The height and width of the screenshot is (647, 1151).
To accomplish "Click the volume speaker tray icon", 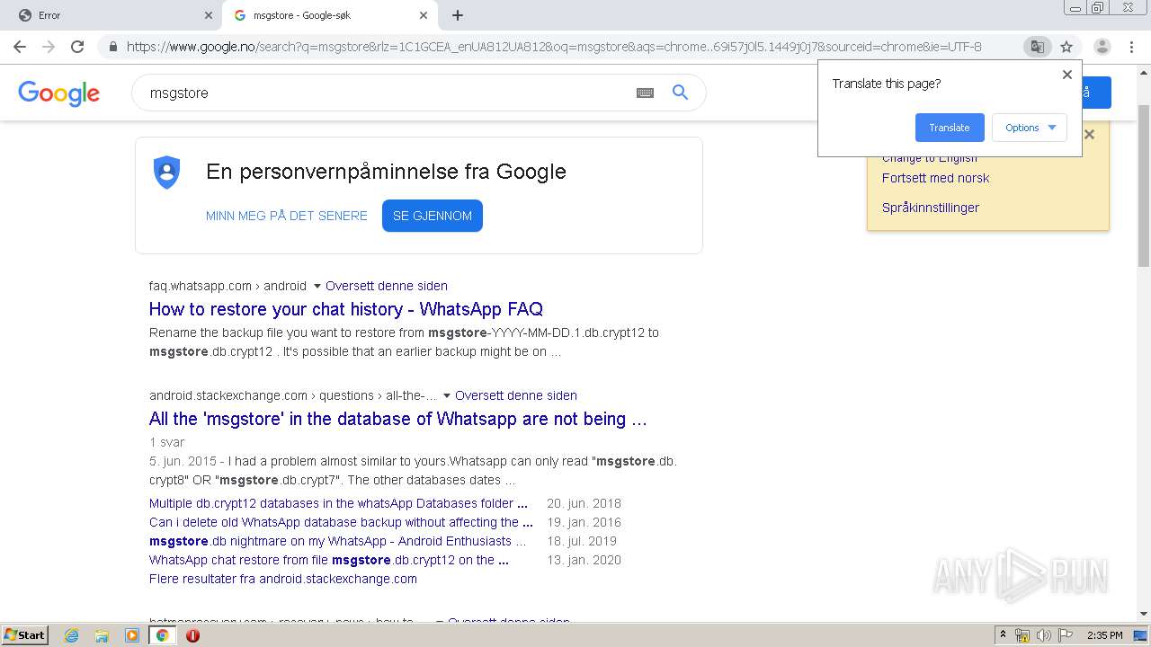I will click(x=1043, y=635).
